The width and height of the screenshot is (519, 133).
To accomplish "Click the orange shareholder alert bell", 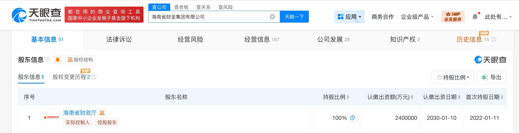I will point(58,60).
